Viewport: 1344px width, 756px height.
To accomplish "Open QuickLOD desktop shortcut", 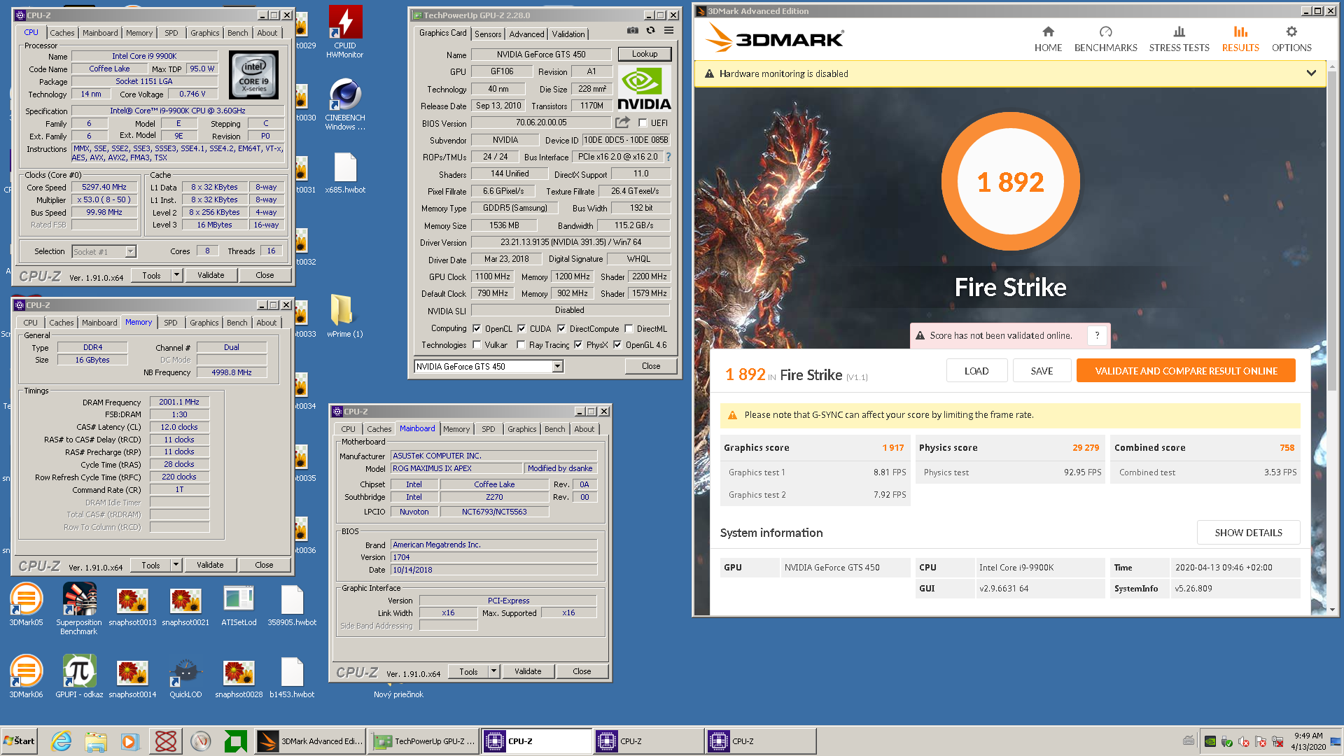I will 185,678.
